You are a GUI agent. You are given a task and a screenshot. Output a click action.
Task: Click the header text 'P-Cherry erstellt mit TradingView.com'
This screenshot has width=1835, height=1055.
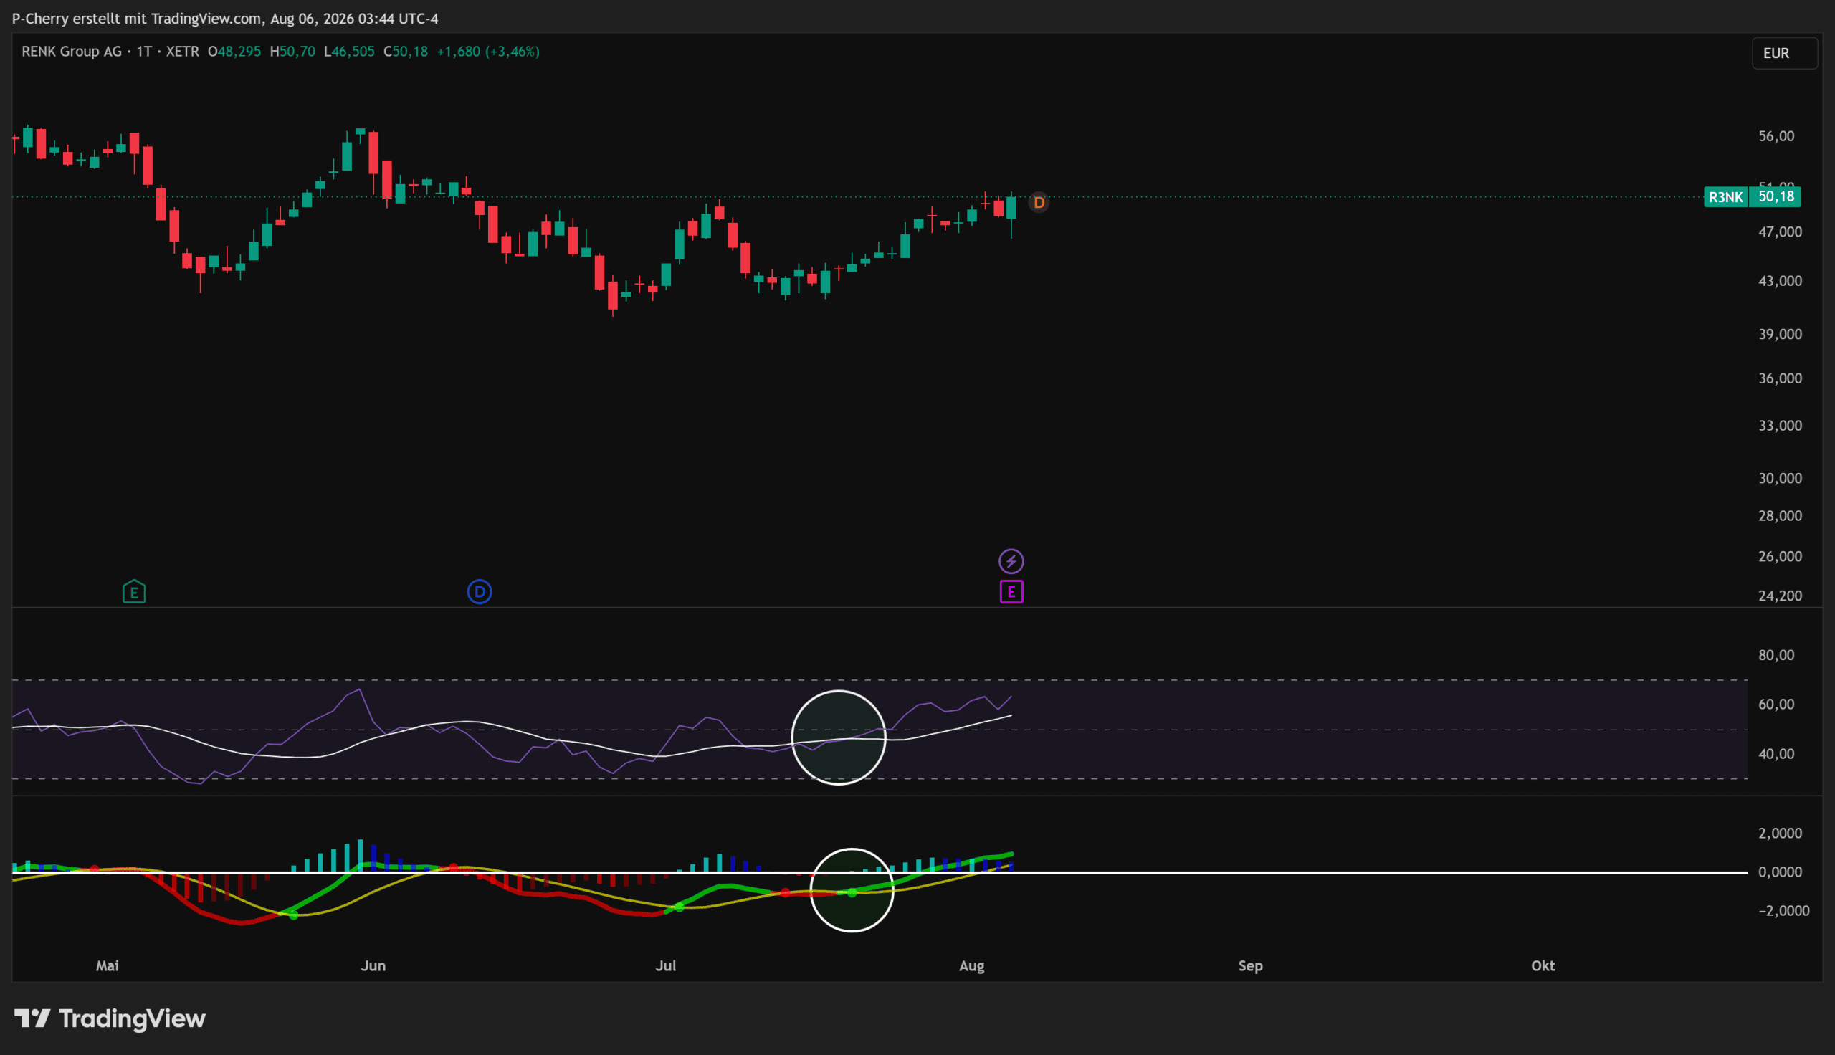tap(136, 18)
